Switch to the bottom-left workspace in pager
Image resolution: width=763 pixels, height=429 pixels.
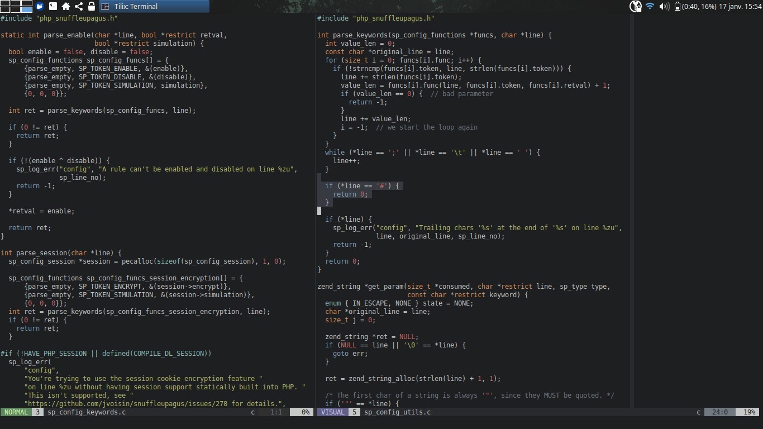pos(5,9)
